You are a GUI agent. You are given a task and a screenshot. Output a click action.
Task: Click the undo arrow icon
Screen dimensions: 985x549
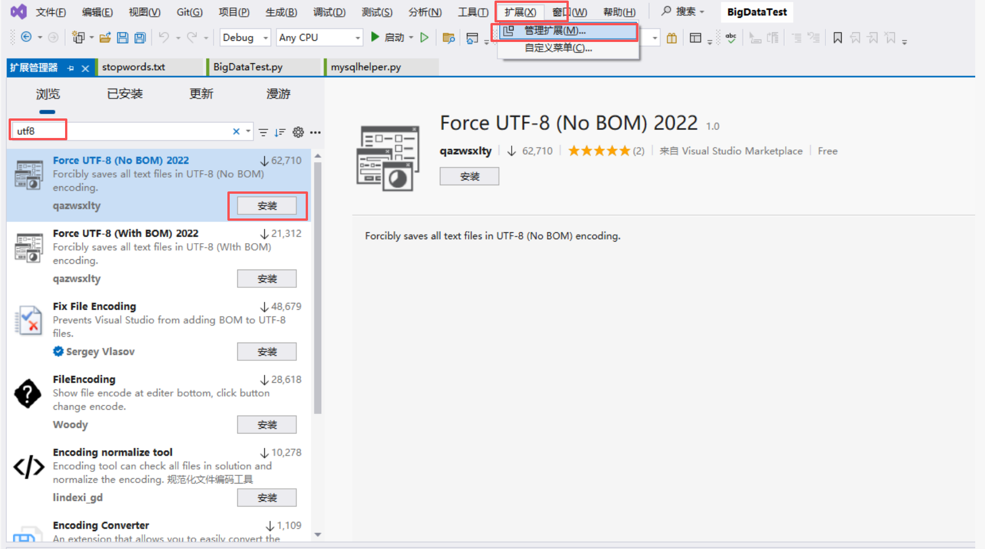click(164, 37)
